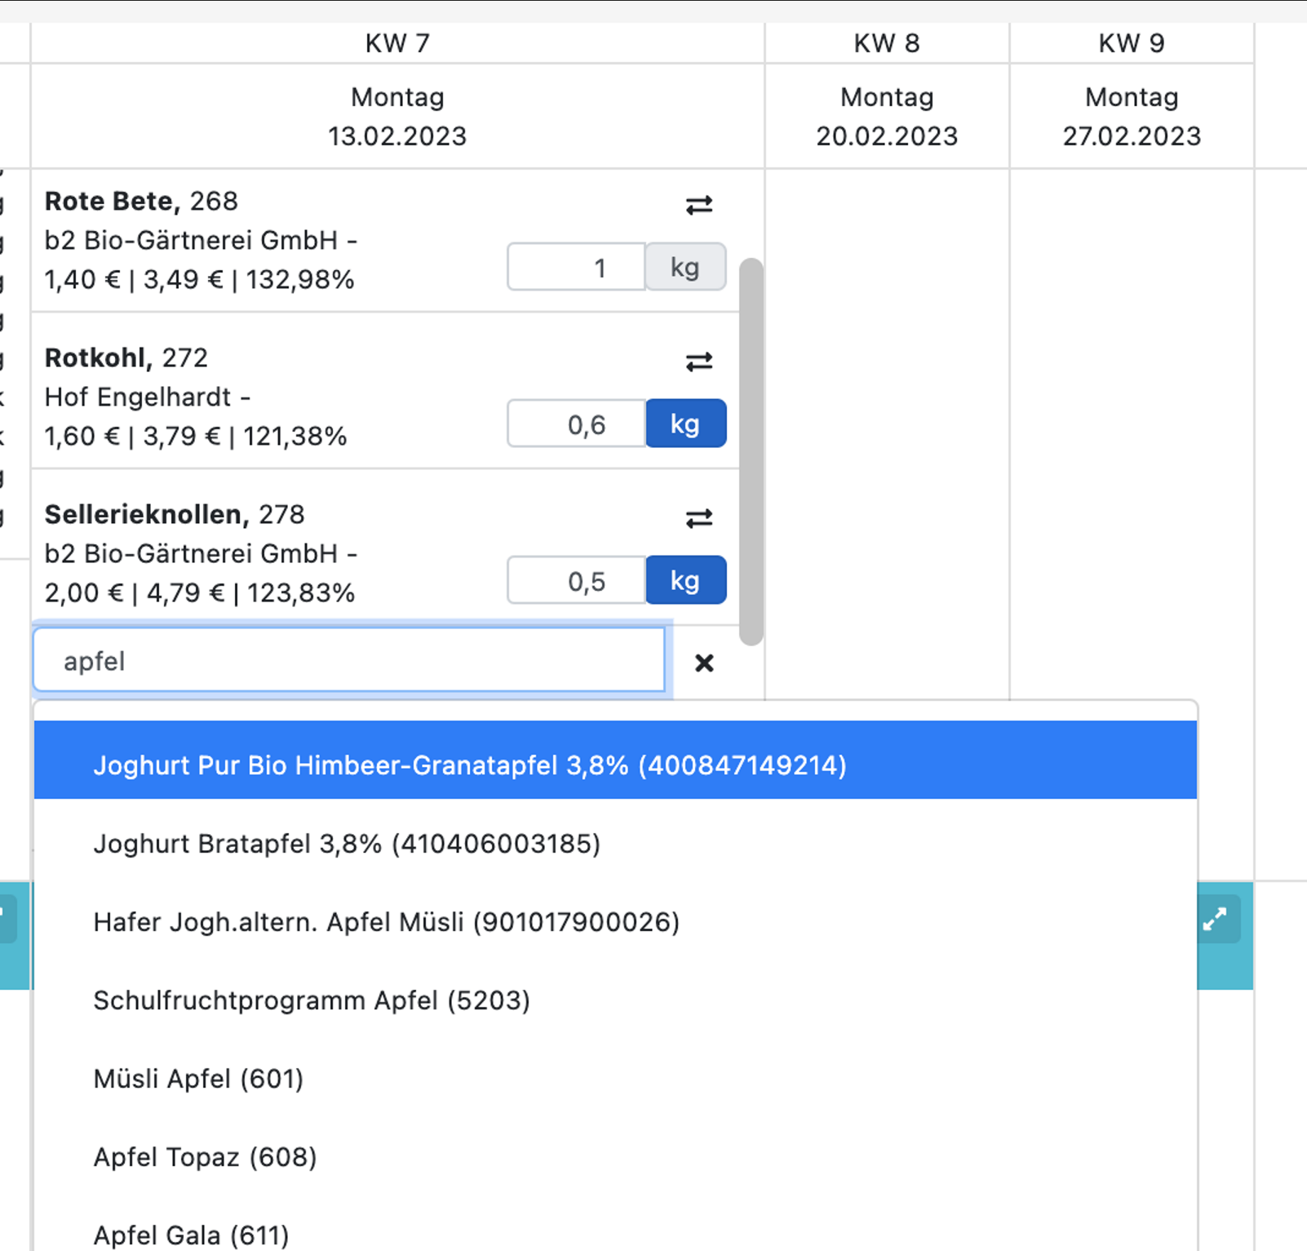This screenshot has height=1251, width=1307.
Task: Click swap icon for Rote Bete
Action: (698, 205)
